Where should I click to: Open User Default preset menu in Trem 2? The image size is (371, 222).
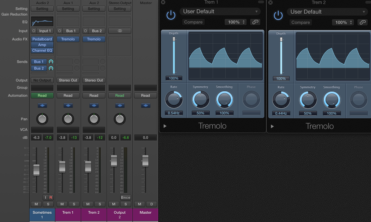pyautogui.click(x=328, y=12)
